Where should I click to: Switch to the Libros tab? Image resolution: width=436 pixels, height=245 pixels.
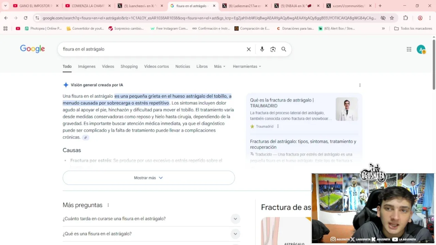(x=202, y=66)
